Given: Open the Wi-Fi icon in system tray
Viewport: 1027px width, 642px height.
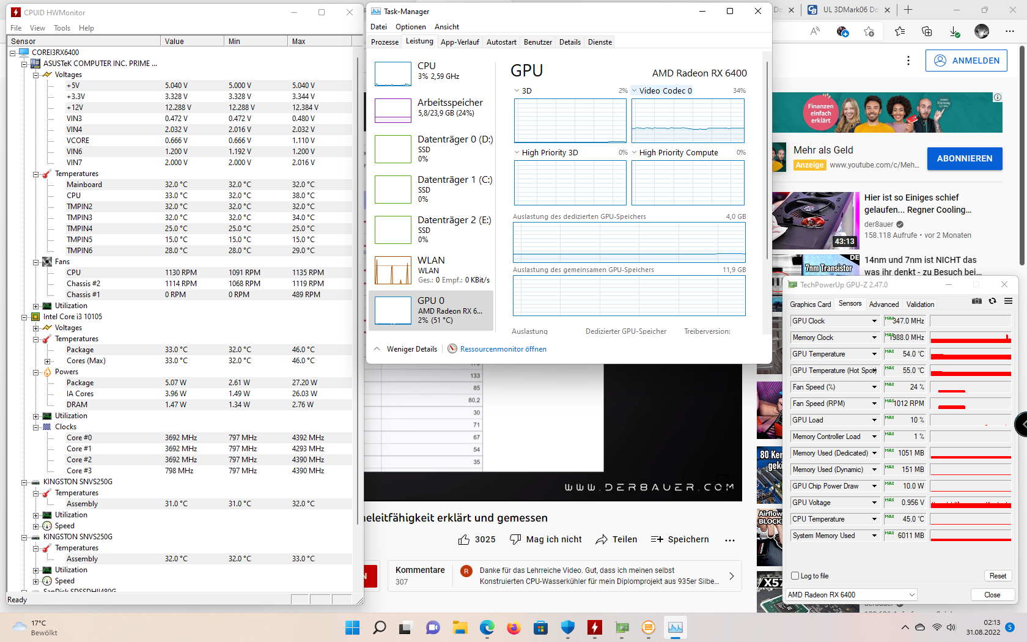Looking at the screenshot, I should 937,627.
